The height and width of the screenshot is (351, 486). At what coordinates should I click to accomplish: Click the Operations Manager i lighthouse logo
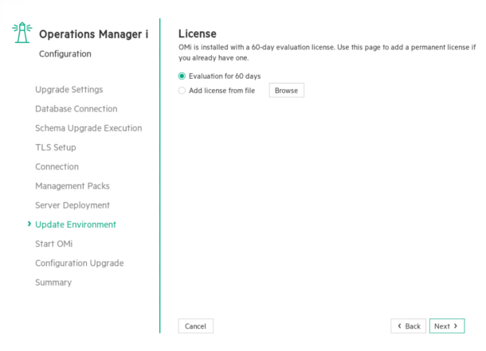tap(22, 33)
